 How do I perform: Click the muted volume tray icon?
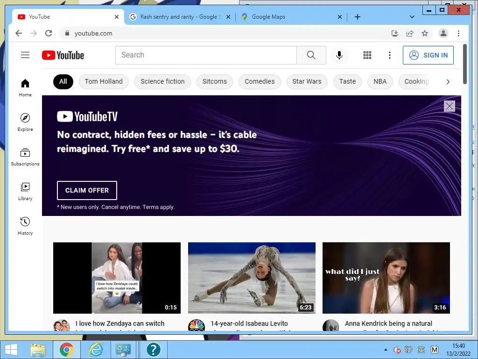coord(397,350)
